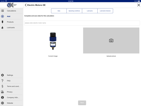Click the Company information icon
This screenshot has width=141, height=106.
[x=3, y=98]
